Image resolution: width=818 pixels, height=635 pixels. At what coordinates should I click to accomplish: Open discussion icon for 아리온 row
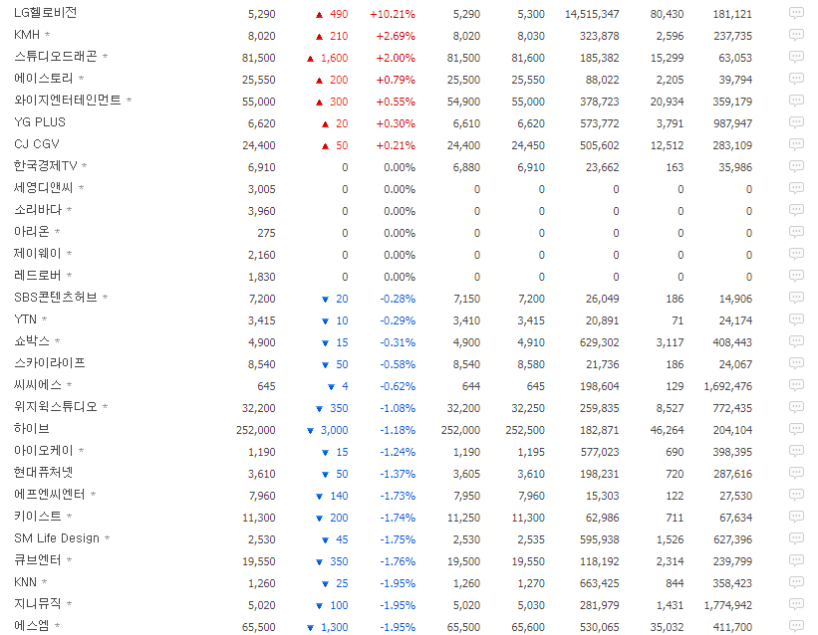pos(796,232)
